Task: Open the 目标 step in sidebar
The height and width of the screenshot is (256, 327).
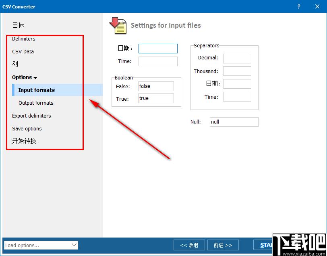Action: click(18, 25)
